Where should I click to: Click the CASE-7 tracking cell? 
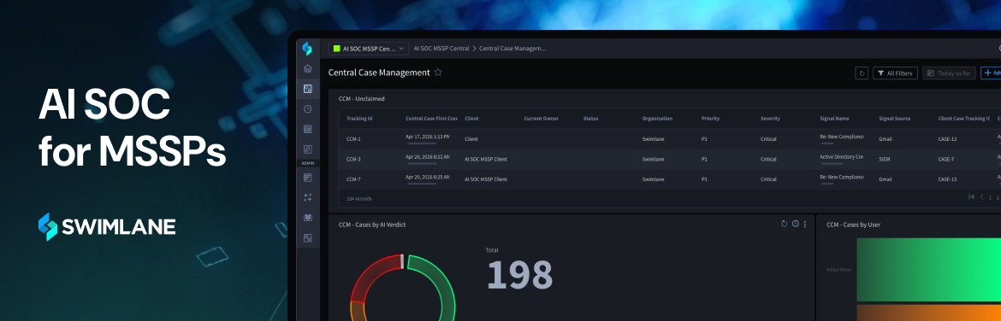(x=947, y=160)
